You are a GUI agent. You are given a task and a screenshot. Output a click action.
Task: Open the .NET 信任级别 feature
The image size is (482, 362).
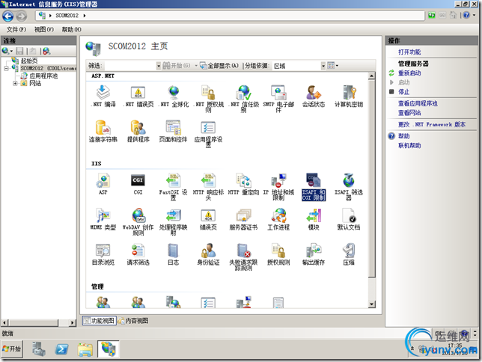[243, 98]
